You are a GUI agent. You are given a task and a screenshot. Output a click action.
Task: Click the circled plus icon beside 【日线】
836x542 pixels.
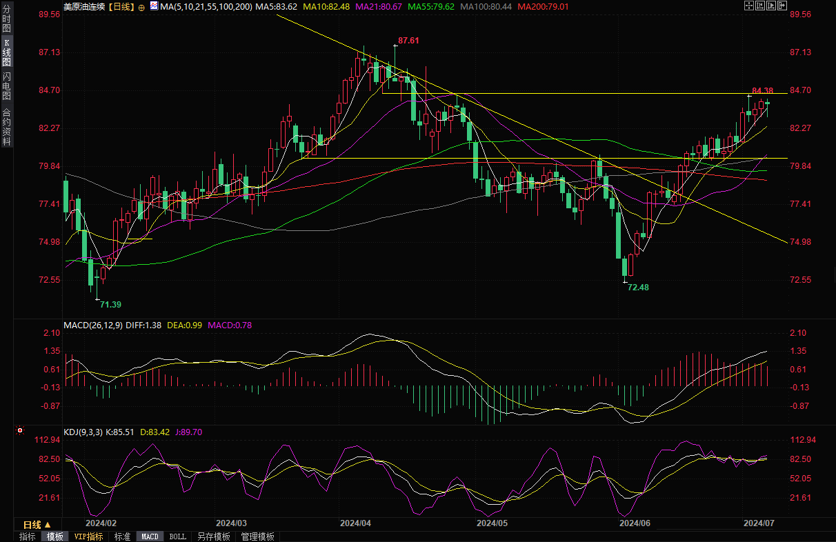(141, 6)
